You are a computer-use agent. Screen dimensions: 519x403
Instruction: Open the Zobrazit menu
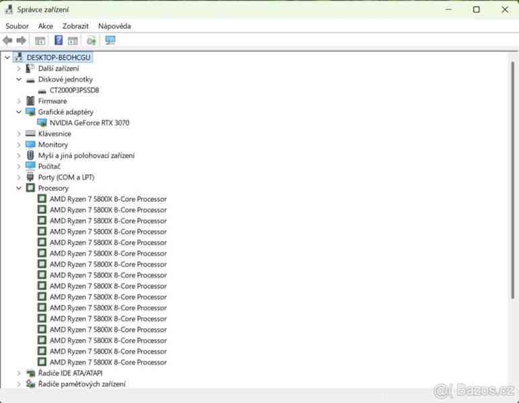point(75,26)
